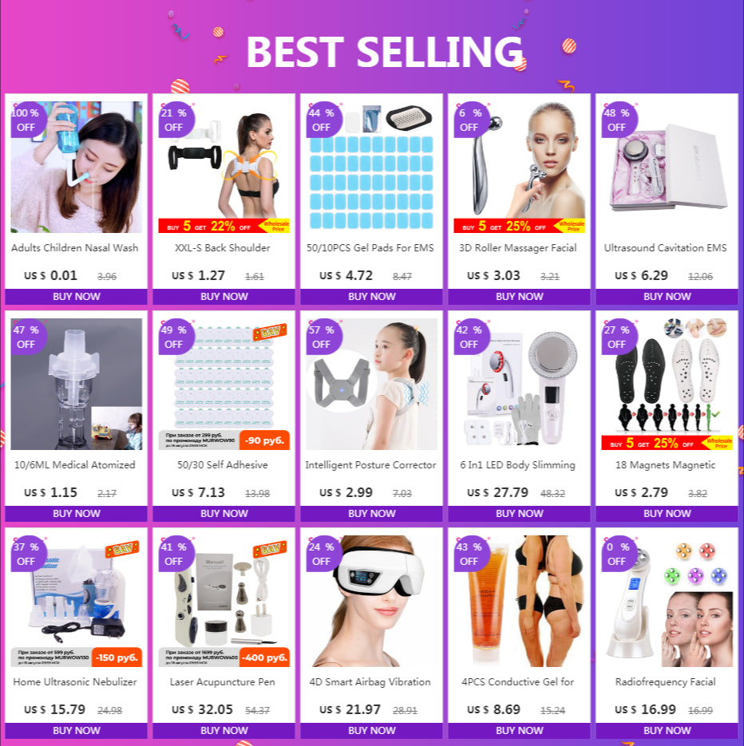This screenshot has width=744, height=746.
Task: Click BUY NOW for 6 In1 LED Body Slimming
Action: pos(519,513)
